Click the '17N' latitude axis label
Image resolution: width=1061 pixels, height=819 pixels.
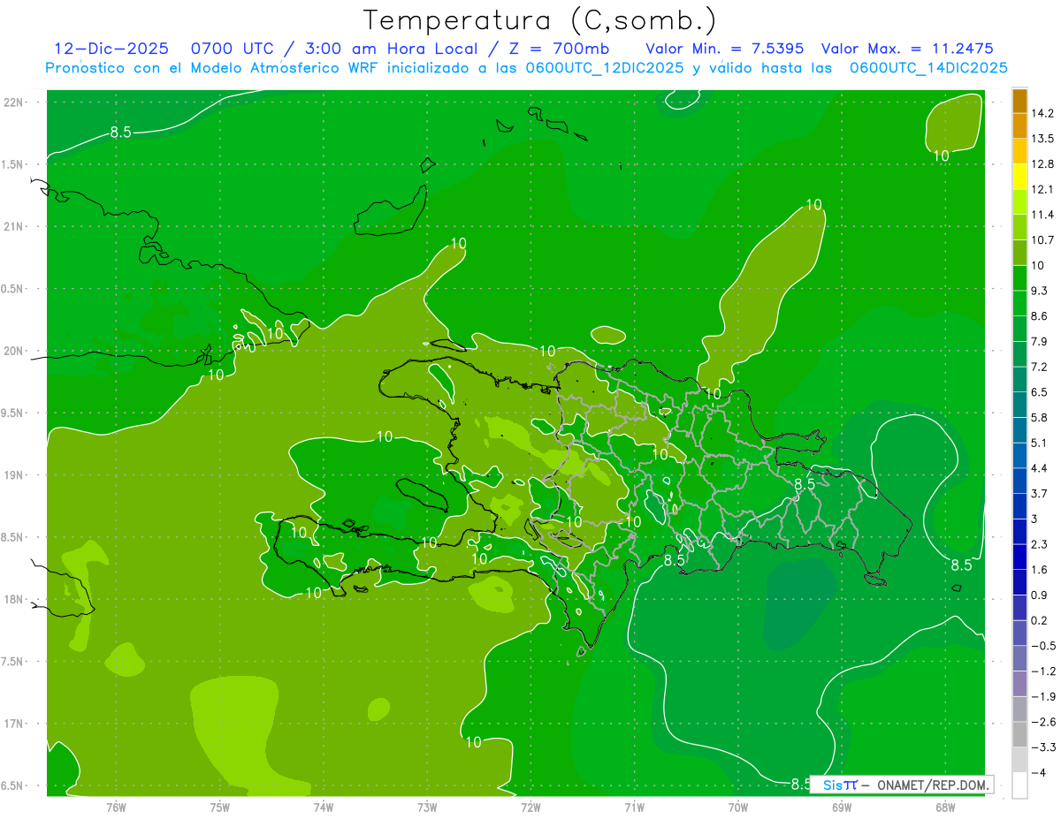coord(13,724)
